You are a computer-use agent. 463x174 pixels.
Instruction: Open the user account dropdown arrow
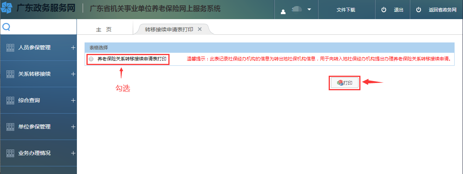[309, 10]
